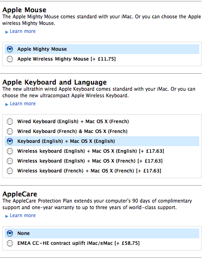The height and width of the screenshot is (258, 203).
Task: Open Learn more under Apple Keyboard and Language
Action: tap(23, 104)
